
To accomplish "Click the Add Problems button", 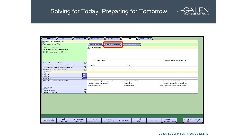I will point(113,45).
